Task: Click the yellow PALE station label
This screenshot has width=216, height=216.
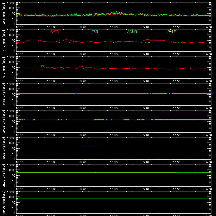Action: pos(172,32)
